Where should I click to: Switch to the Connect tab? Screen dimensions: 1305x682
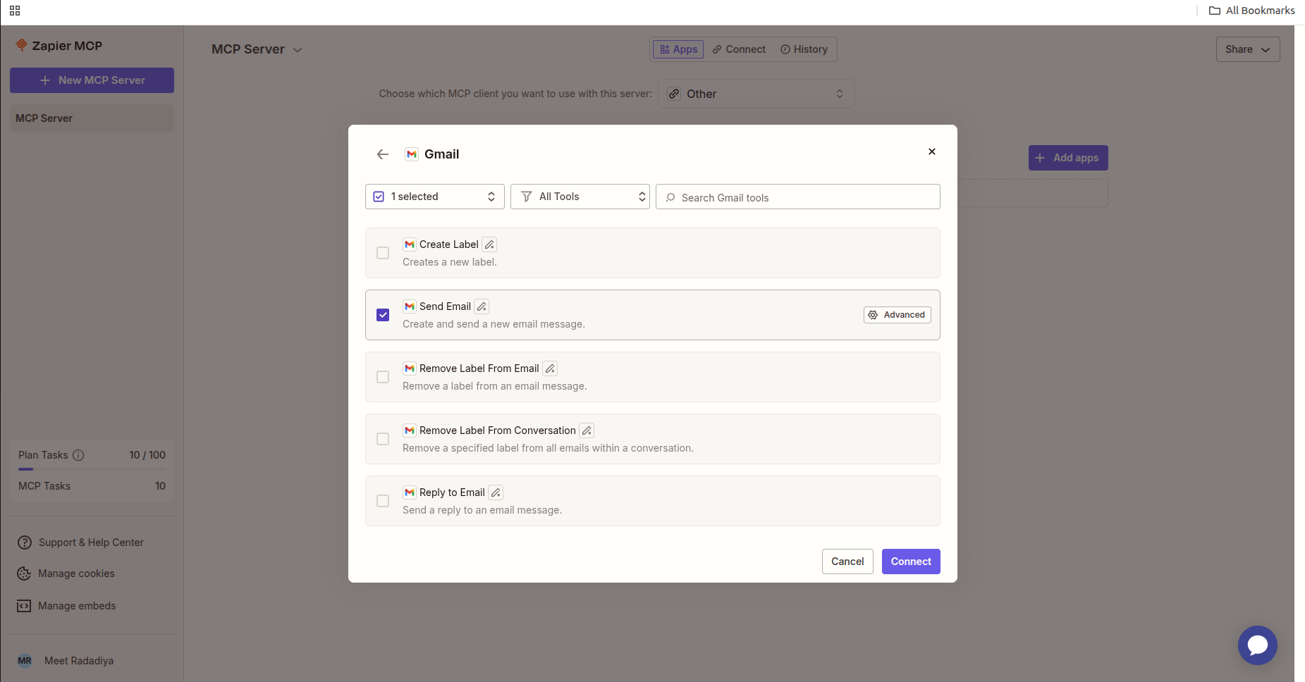[739, 49]
